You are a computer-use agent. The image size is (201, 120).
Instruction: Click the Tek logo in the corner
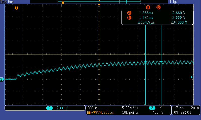coord(4,2)
